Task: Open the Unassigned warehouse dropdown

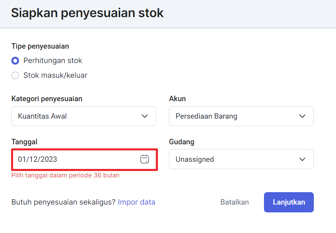Action: coord(241,159)
